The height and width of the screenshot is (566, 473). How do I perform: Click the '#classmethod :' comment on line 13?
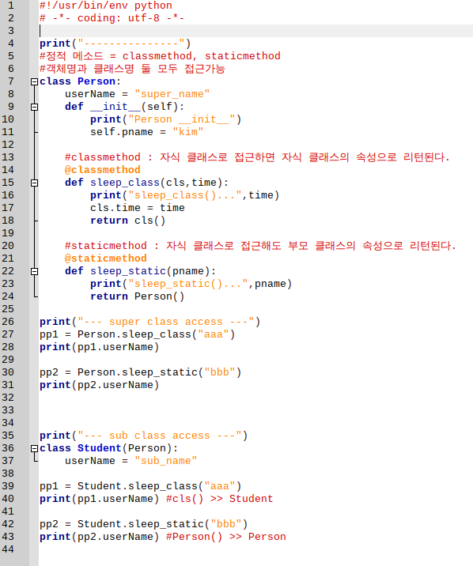pyautogui.click(x=257, y=157)
